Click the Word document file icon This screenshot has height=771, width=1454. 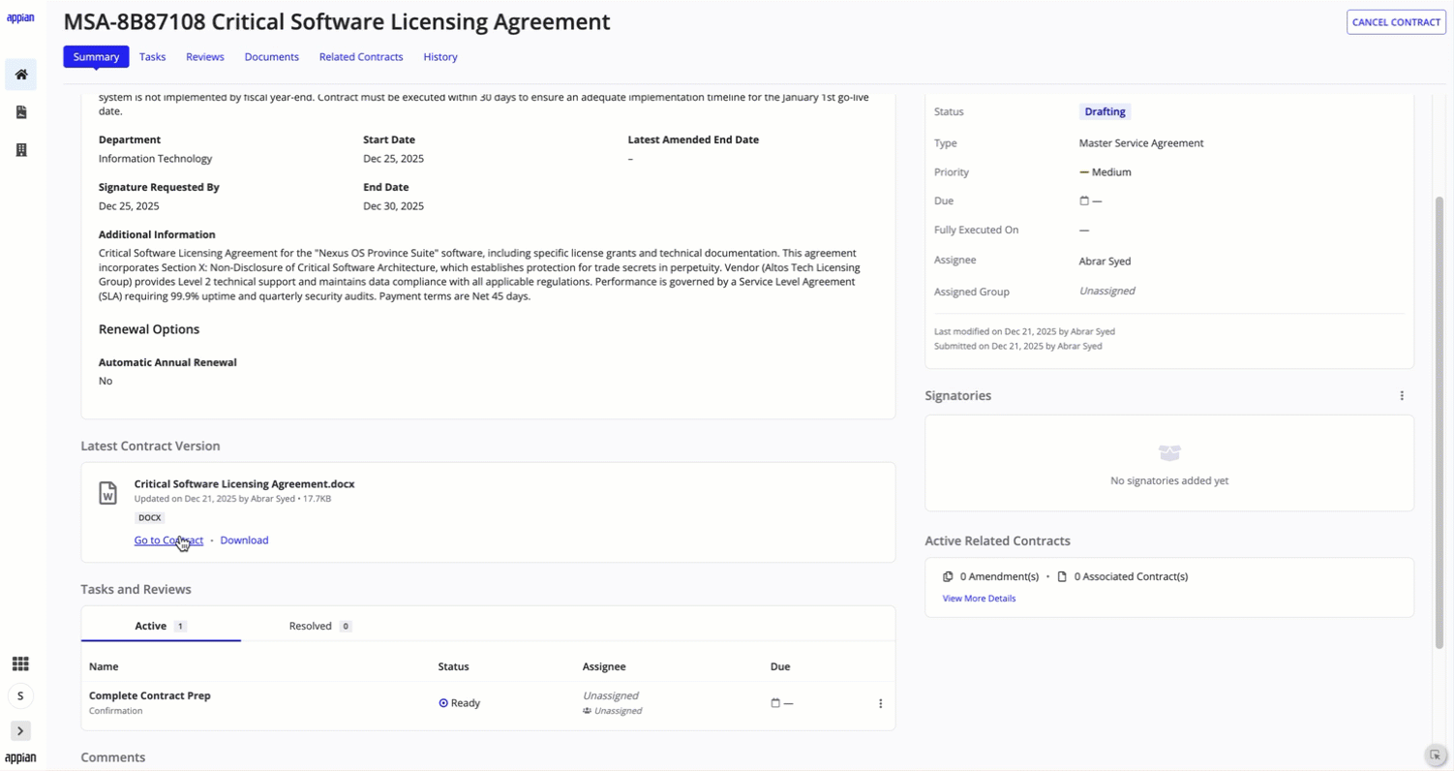(x=108, y=493)
